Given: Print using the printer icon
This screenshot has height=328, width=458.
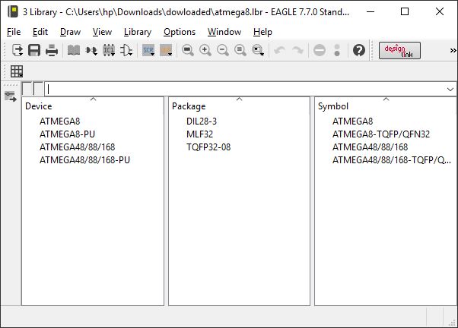Looking at the screenshot, I should [x=52, y=50].
